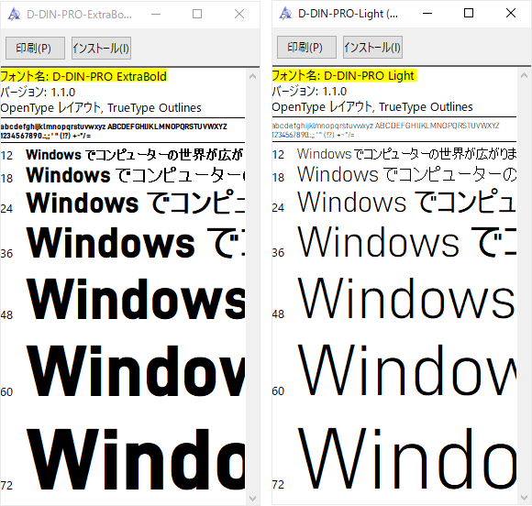Click size label 36 in ExtraBold window
Image resolution: width=532 pixels, height=506 pixels.
pos(6,253)
